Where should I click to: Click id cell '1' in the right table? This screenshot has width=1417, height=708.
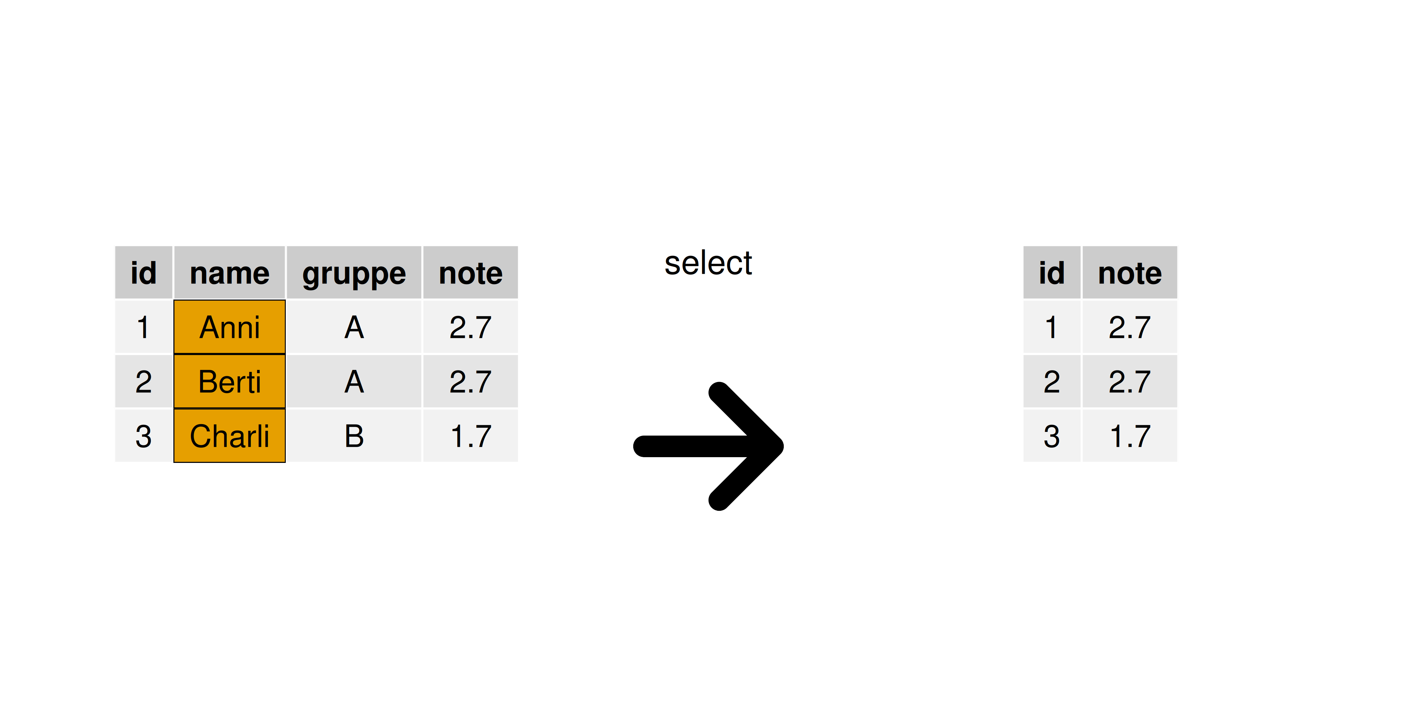pyautogui.click(x=1051, y=327)
